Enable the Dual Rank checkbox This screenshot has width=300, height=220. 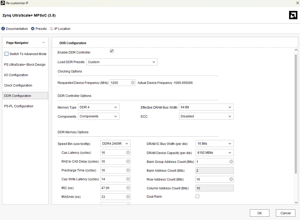coord(197,196)
